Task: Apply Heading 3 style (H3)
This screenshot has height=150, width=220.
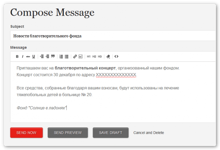Action: click(x=100, y=56)
